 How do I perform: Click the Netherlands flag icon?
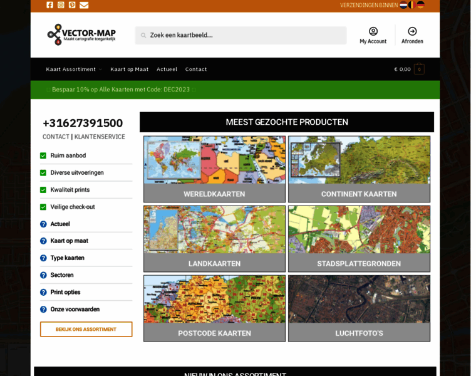pyautogui.click(x=403, y=5)
